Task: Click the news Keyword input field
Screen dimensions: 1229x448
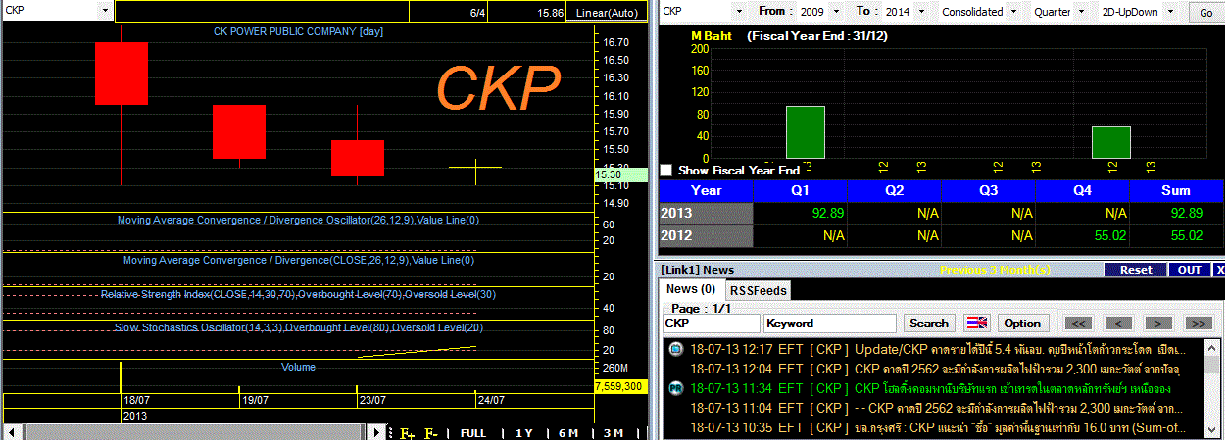Action: point(830,324)
